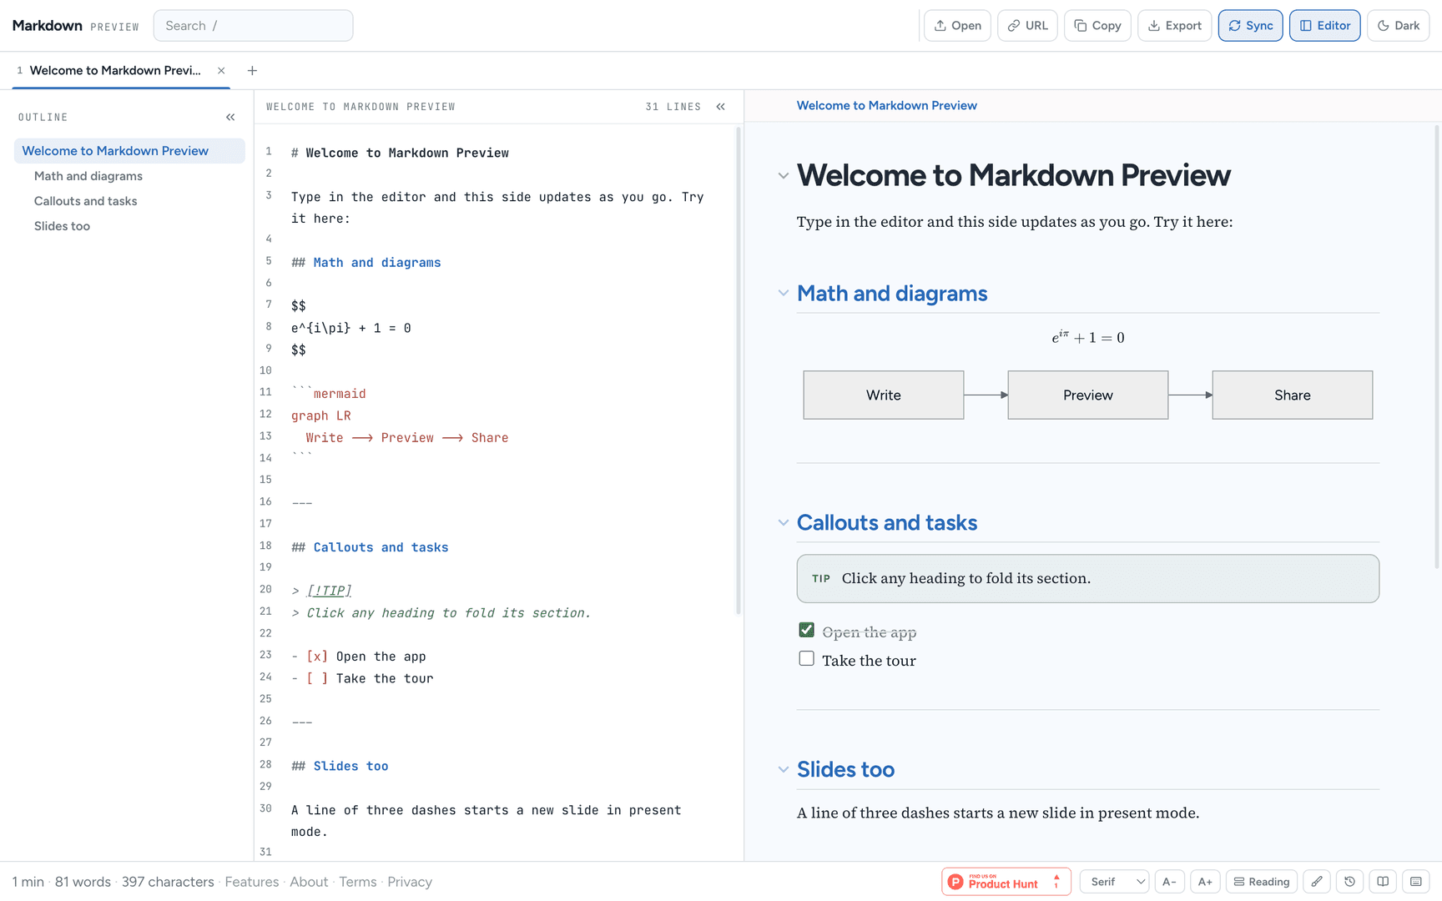Add a new tab with plus icon
1442x901 pixels.
[252, 71]
